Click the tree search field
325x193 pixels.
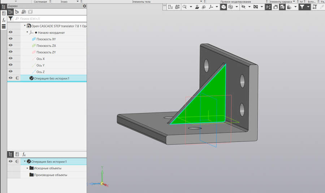50,19
